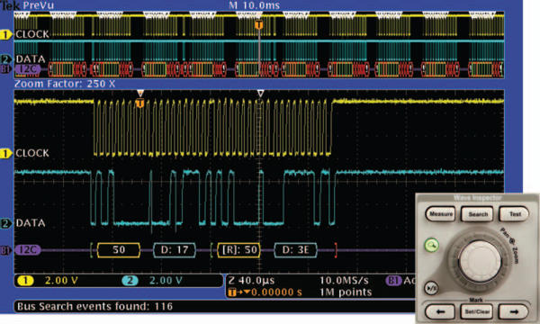Click the zoom magnifier button
The height and width of the screenshot is (324, 540).
tap(431, 246)
